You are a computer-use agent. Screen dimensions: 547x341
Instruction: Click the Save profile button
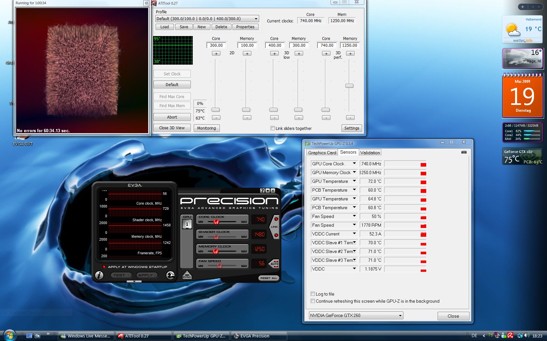(184, 27)
